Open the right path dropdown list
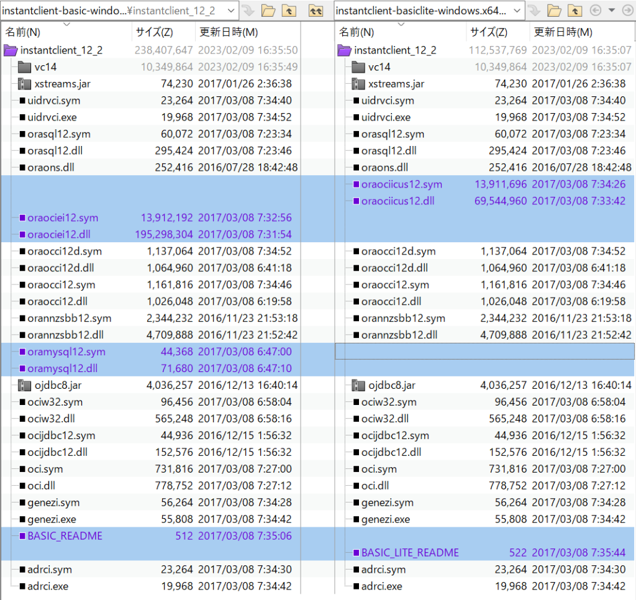Viewport: 636px width, 600px height. (517, 11)
